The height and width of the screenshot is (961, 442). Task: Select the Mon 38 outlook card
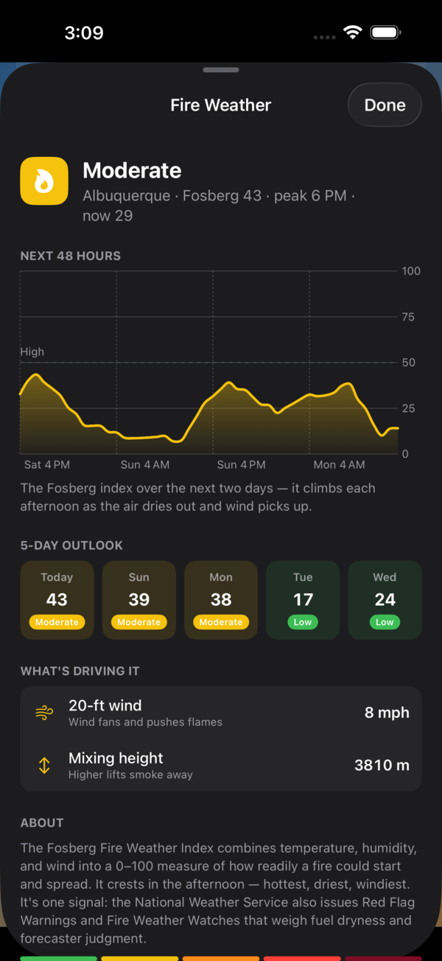coord(221,600)
